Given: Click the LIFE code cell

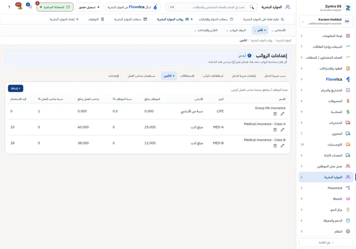Looking at the screenshot, I should [220, 111].
